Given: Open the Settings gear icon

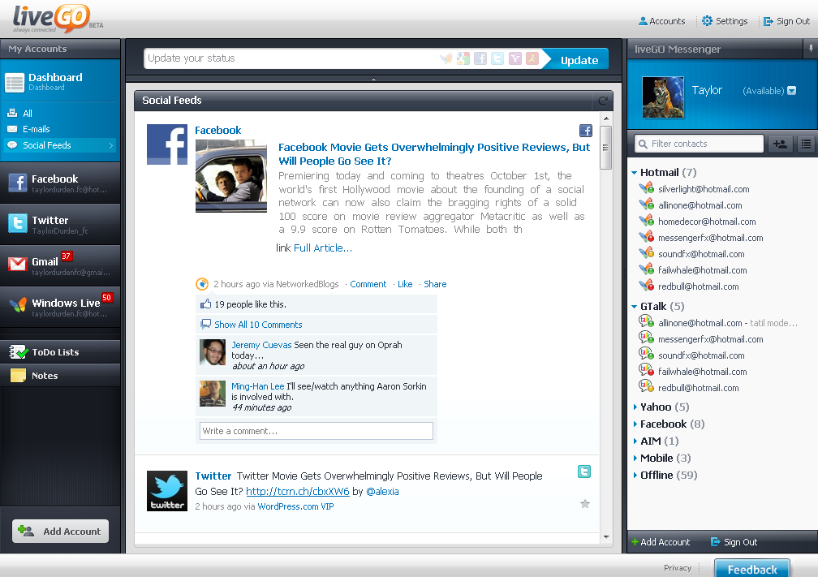Looking at the screenshot, I should 707,21.
